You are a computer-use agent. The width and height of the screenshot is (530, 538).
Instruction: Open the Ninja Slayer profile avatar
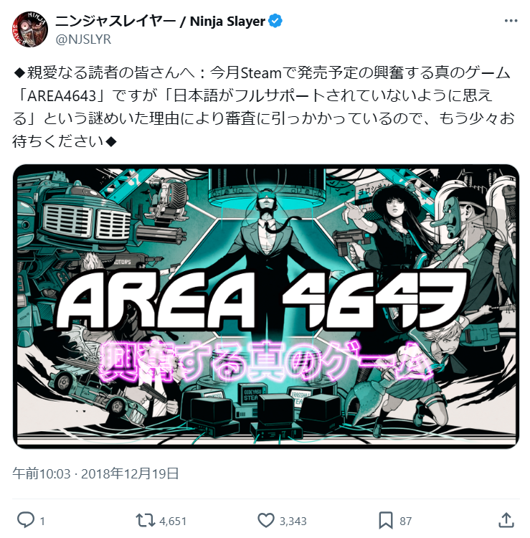[30, 29]
